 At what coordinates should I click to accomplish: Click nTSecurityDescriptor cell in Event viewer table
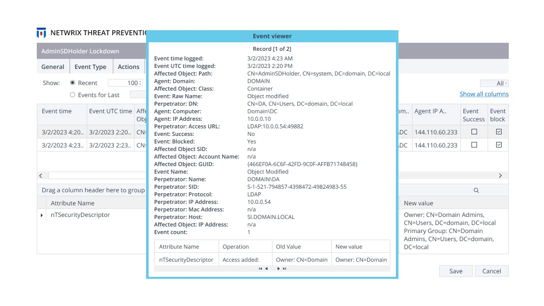coord(186,260)
